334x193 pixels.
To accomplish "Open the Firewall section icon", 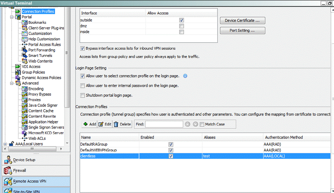I will [8, 171].
